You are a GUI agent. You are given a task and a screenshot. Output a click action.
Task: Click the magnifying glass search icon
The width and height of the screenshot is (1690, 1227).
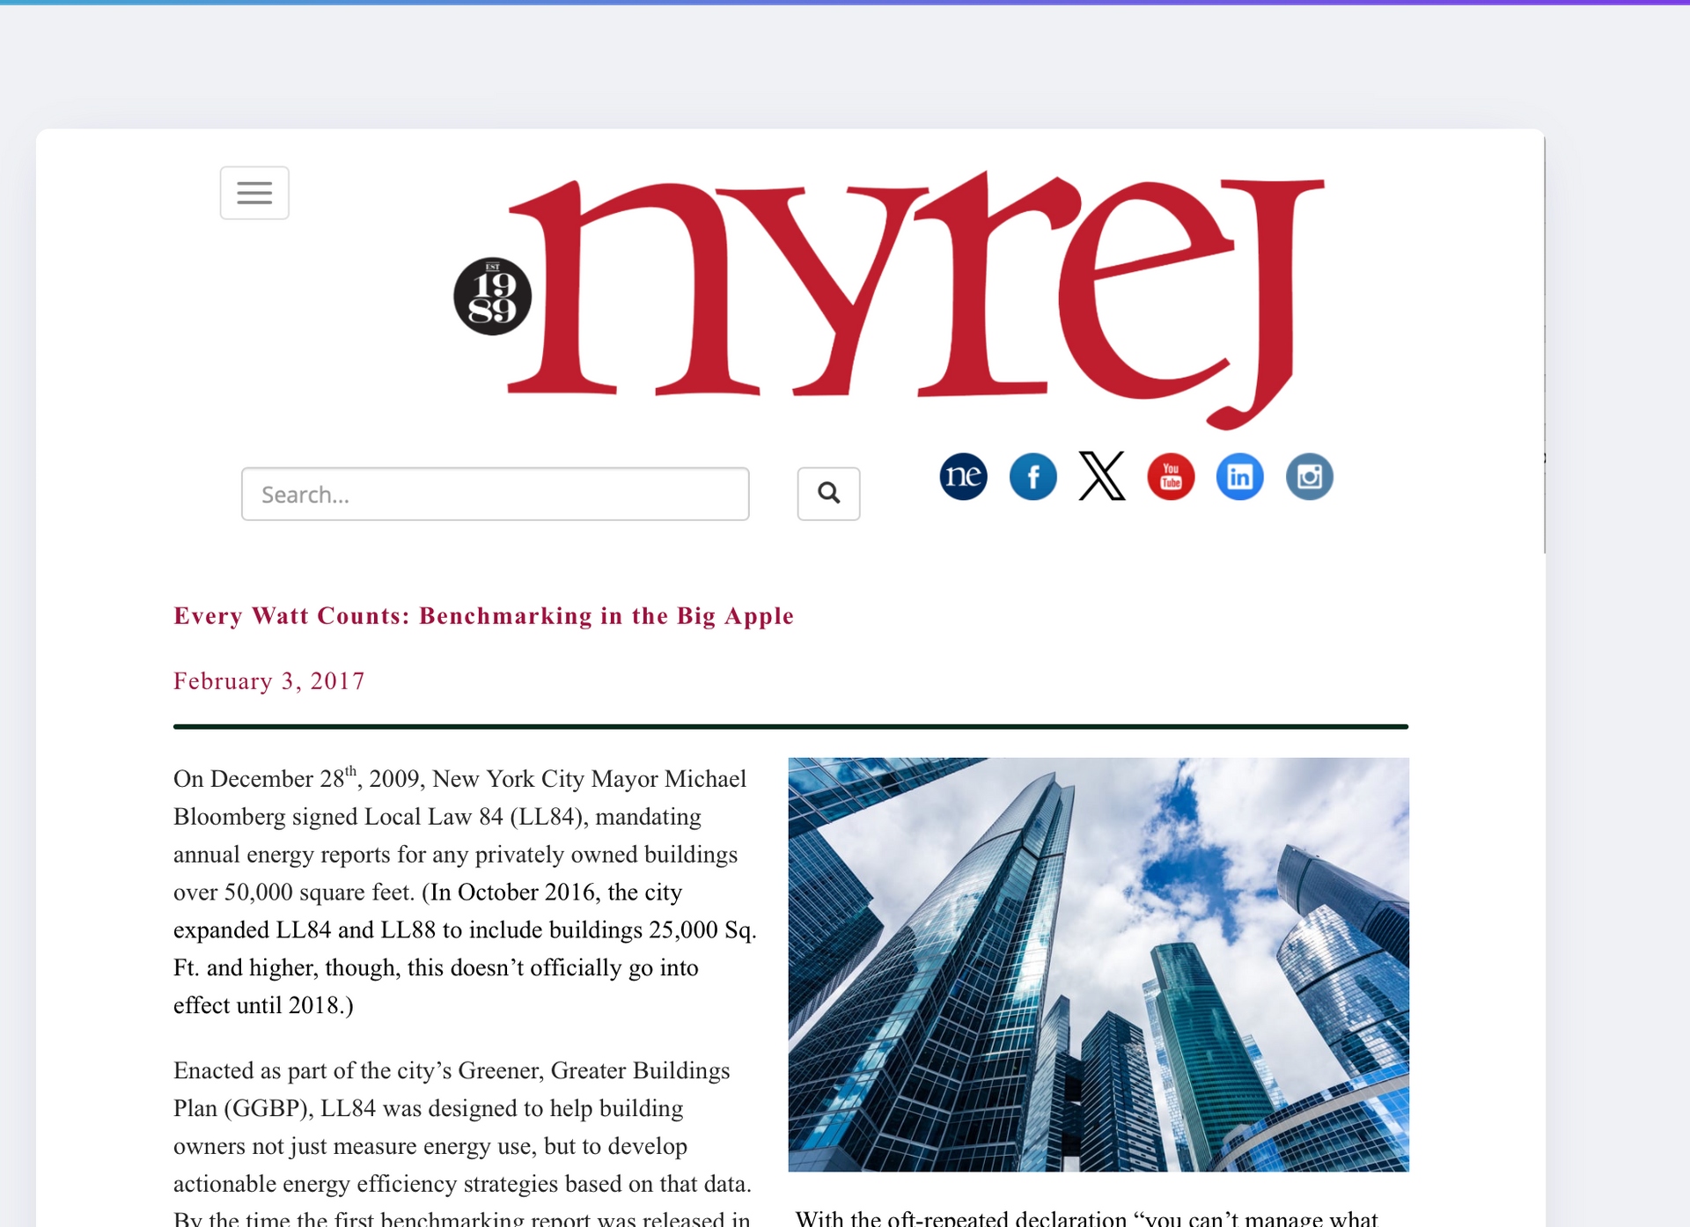[x=828, y=494]
